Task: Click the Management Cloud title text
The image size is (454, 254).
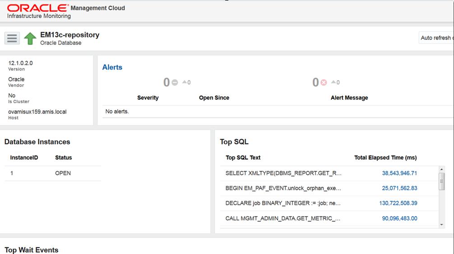Action: tap(98, 8)
